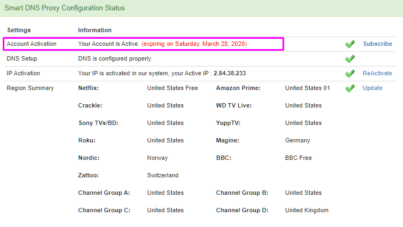Image resolution: width=403 pixels, height=227 pixels.
Task: Click DNS is configured properly text
Action: click(115, 58)
